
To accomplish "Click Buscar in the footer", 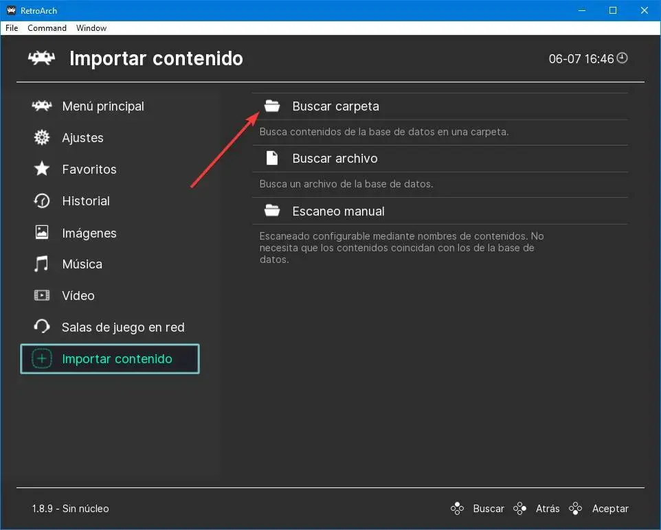I will [x=489, y=509].
